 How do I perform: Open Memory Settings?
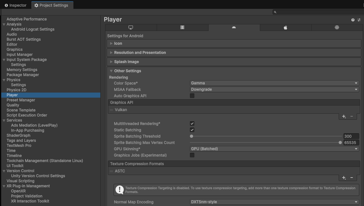point(22,70)
